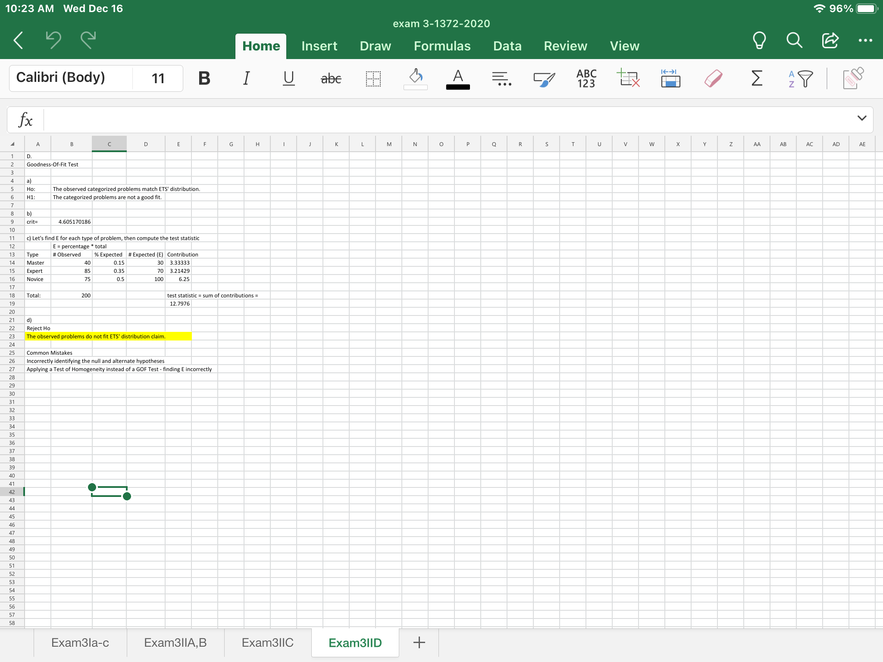Image resolution: width=883 pixels, height=662 pixels.
Task: Select highlighted yellow conclusion cell
Action: pyautogui.click(x=108, y=336)
